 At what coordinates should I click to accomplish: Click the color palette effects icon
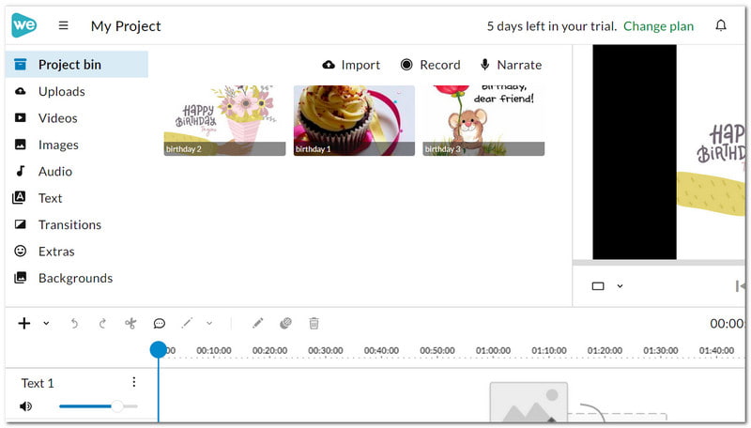(285, 323)
